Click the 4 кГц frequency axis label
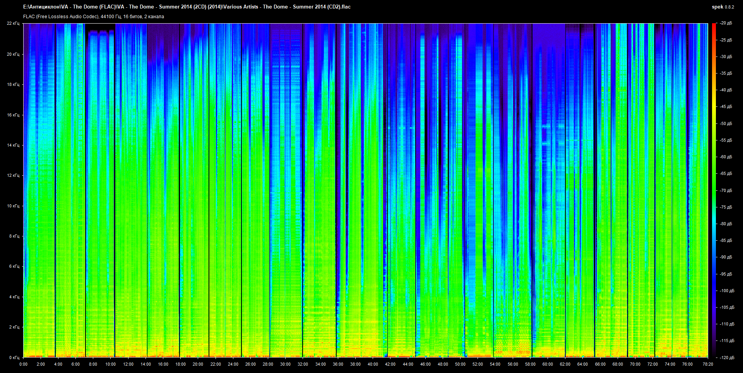Image resolution: width=743 pixels, height=373 pixels. [x=14, y=297]
